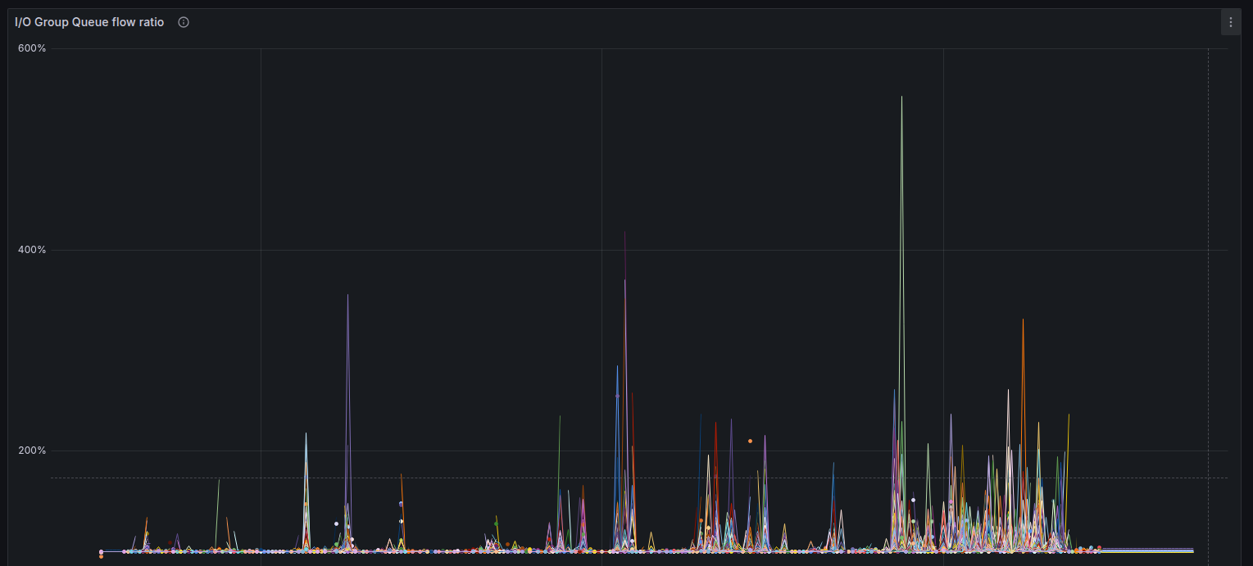The height and width of the screenshot is (566, 1253).
Task: Click the orange spike peak above 300%
Action: pos(1023,320)
